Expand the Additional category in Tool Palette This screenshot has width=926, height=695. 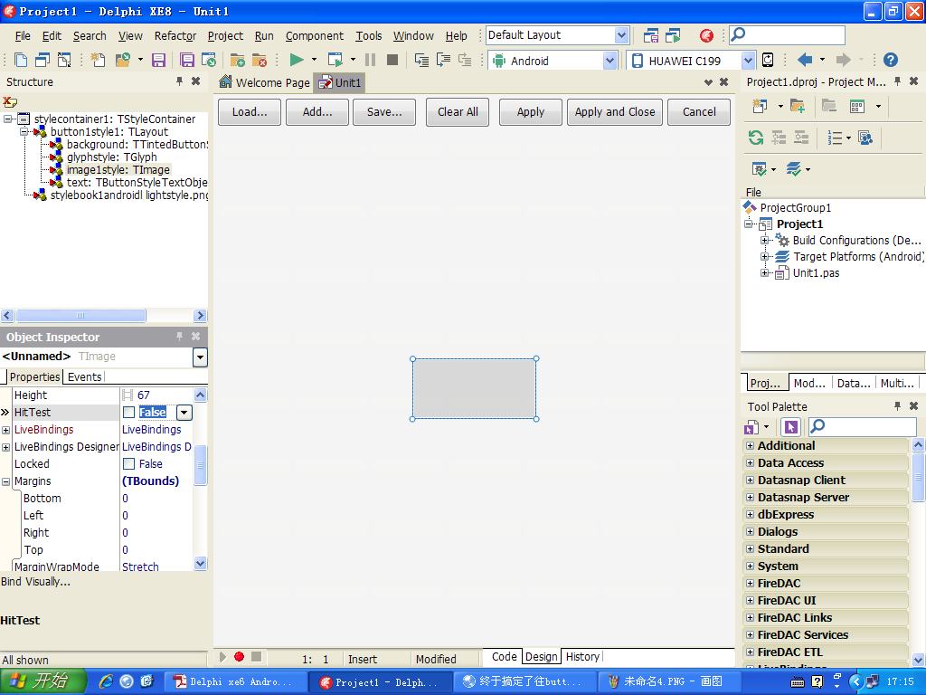(750, 446)
